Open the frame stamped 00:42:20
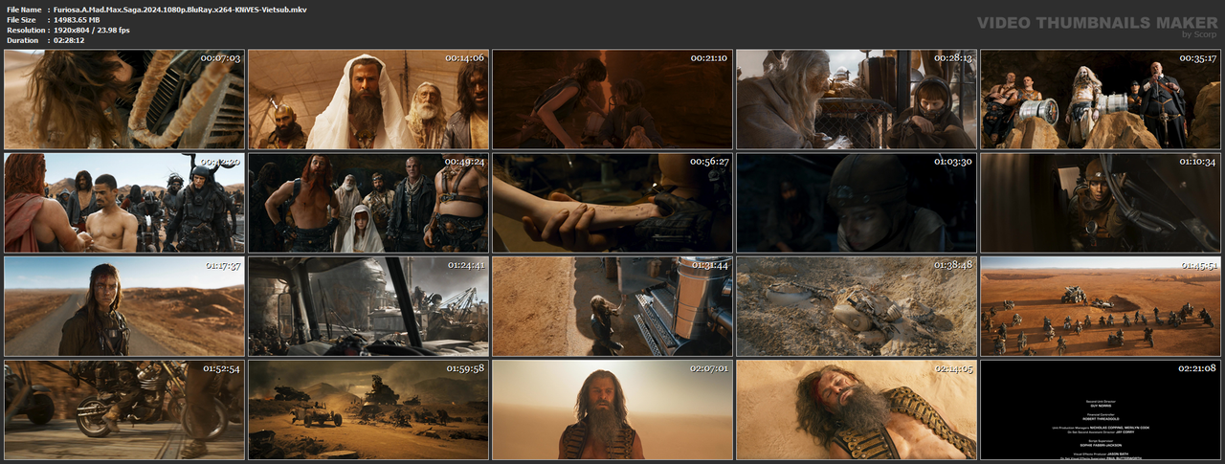Image resolution: width=1225 pixels, height=464 pixels. pos(124,203)
